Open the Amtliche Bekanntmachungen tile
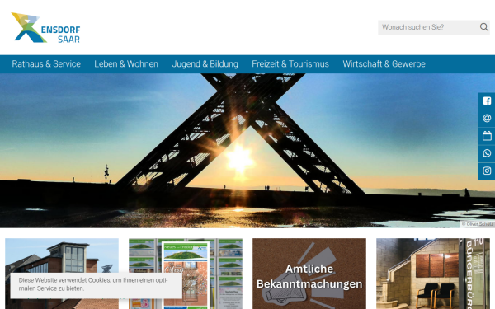Viewport: 495px width, 309px height. tap(309, 274)
